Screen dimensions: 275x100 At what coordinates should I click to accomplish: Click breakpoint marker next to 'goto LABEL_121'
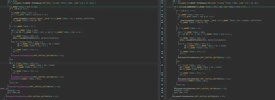click(x=162, y=92)
